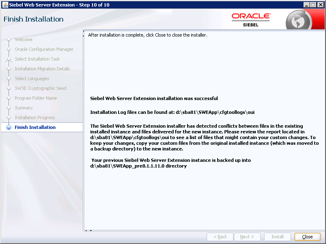Select the Finish Installation step
326x244 pixels.
pos(35,127)
